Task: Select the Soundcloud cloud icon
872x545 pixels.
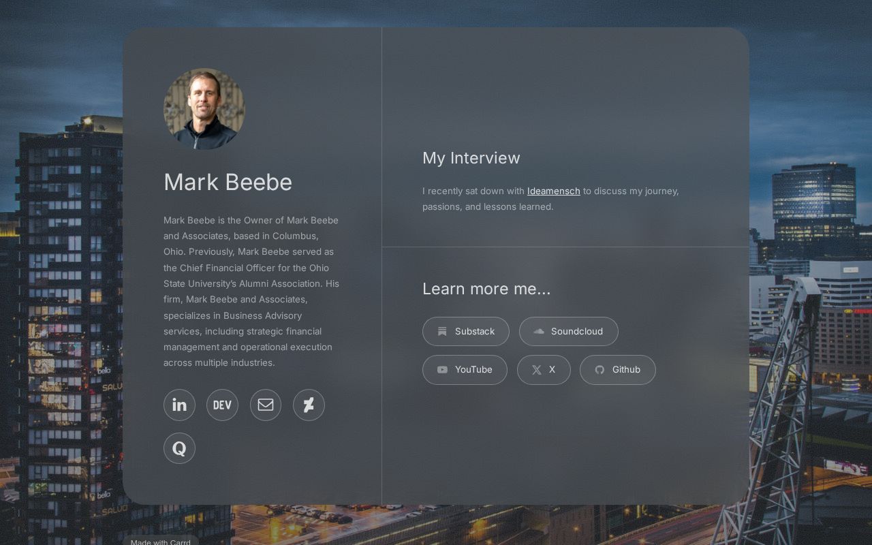Action: (538, 331)
